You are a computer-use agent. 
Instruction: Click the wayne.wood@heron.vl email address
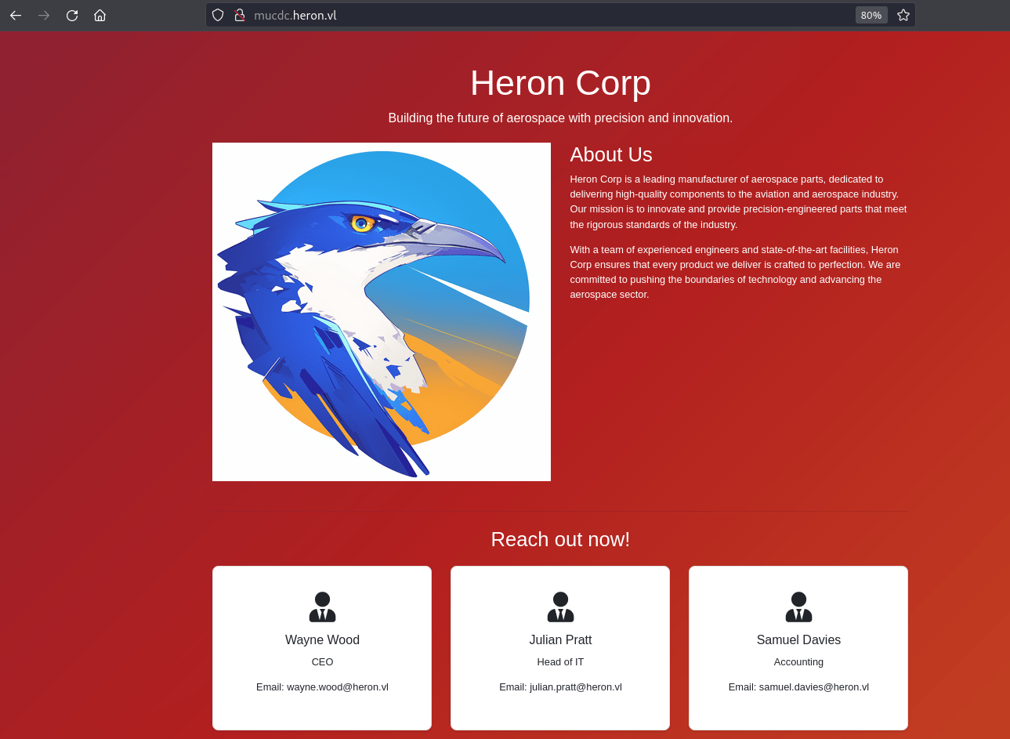coord(338,687)
